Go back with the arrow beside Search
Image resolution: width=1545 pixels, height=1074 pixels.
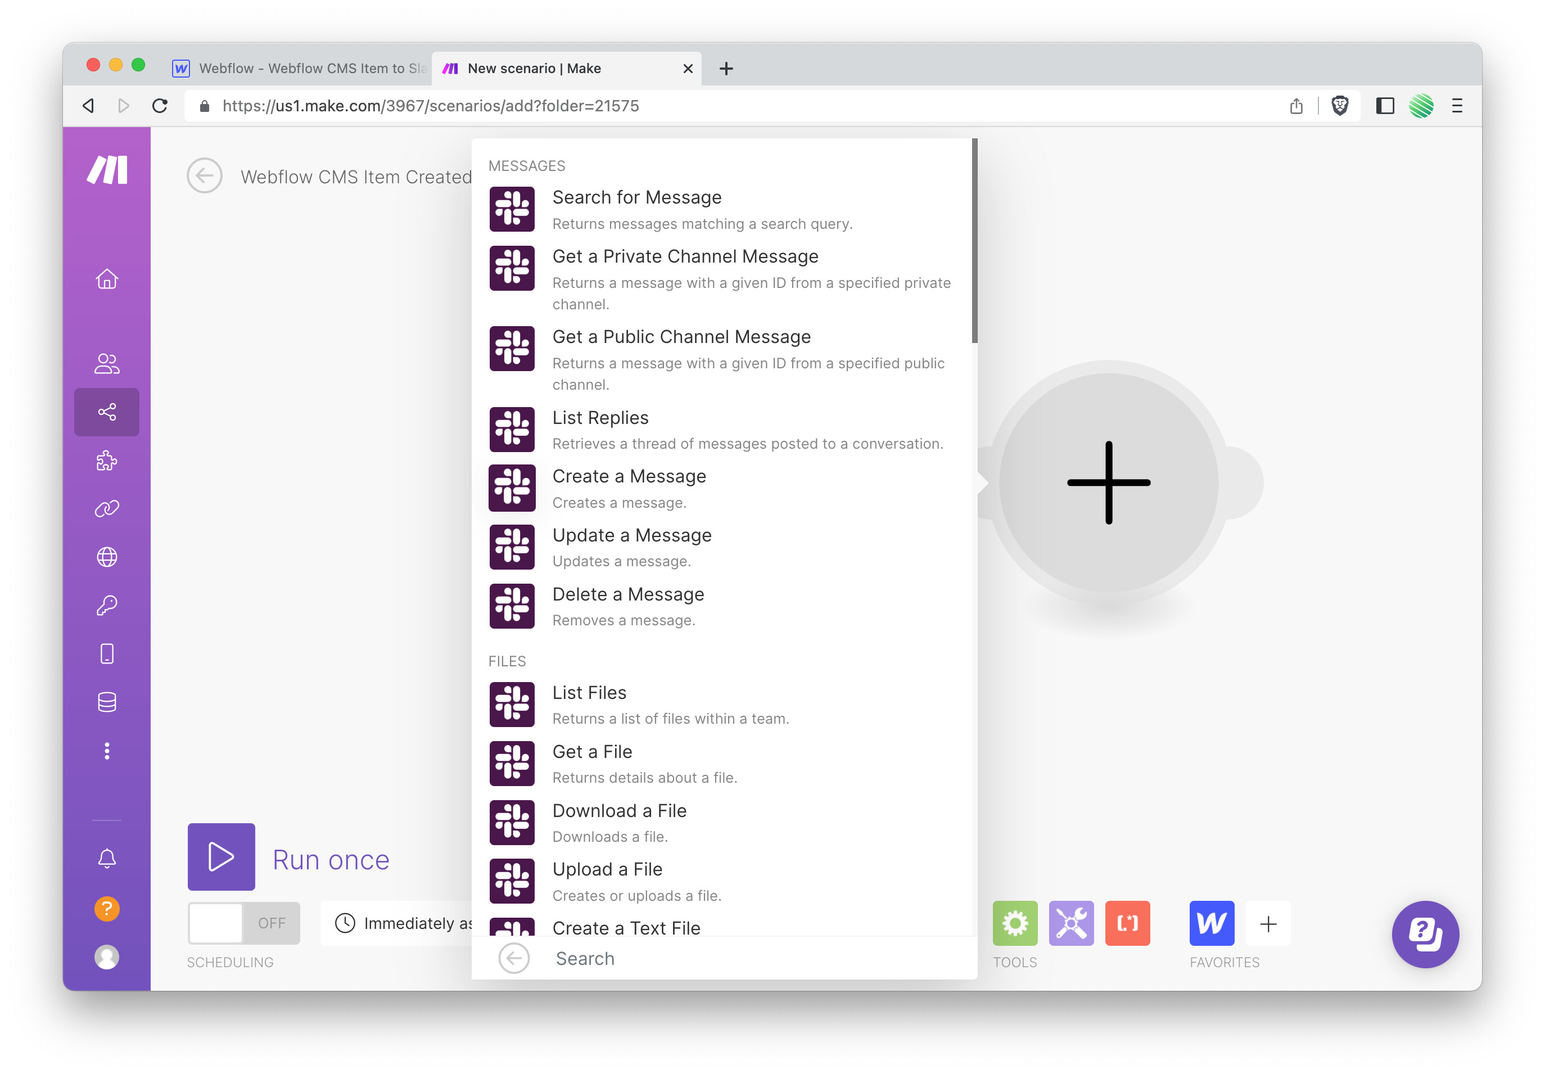pos(513,958)
